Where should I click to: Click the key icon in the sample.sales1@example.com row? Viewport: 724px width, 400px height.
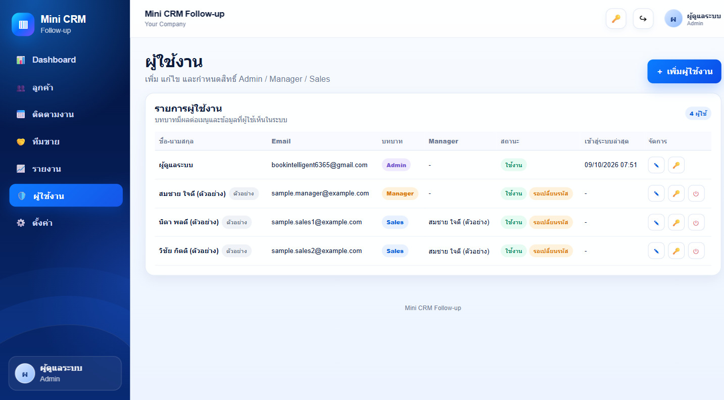point(676,222)
